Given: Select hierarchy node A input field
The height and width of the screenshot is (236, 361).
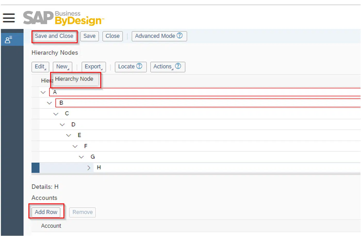Looking at the screenshot, I should tap(205, 92).
